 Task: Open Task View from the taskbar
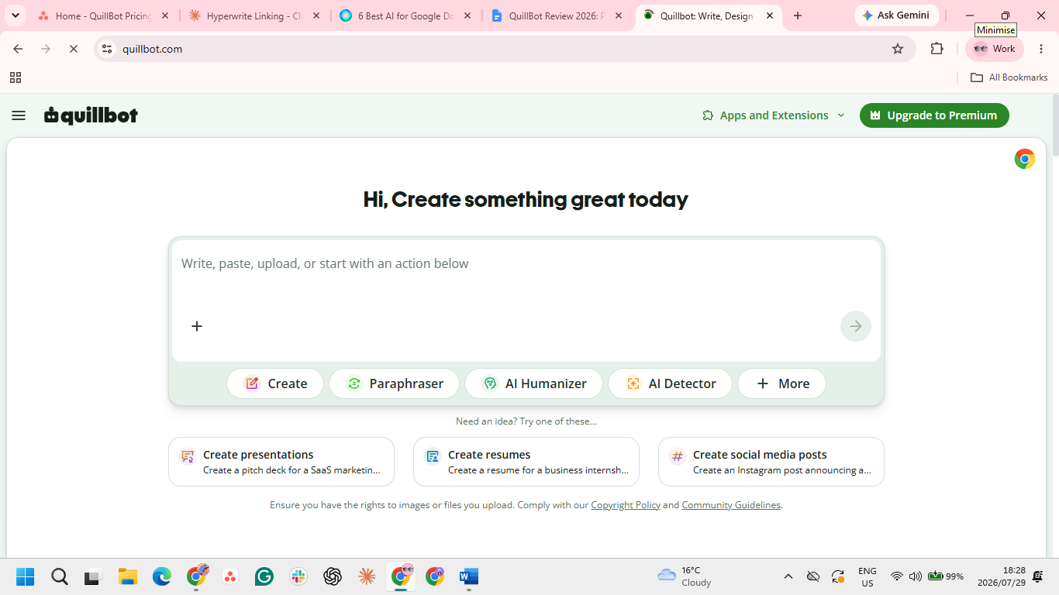pos(94,576)
